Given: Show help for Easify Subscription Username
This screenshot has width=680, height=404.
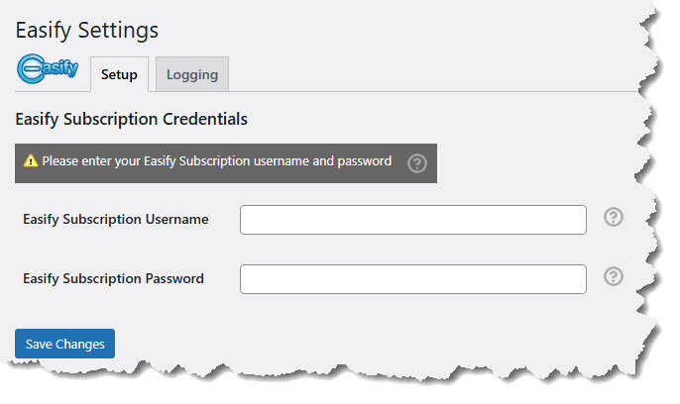Looking at the screenshot, I should (x=614, y=218).
